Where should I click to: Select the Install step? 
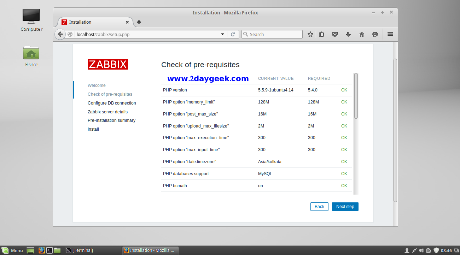(93, 129)
